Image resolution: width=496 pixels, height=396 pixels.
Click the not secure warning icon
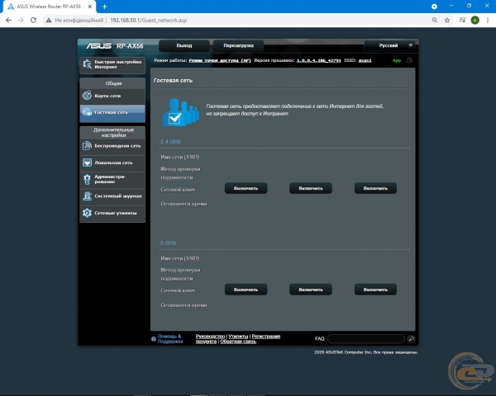49,20
